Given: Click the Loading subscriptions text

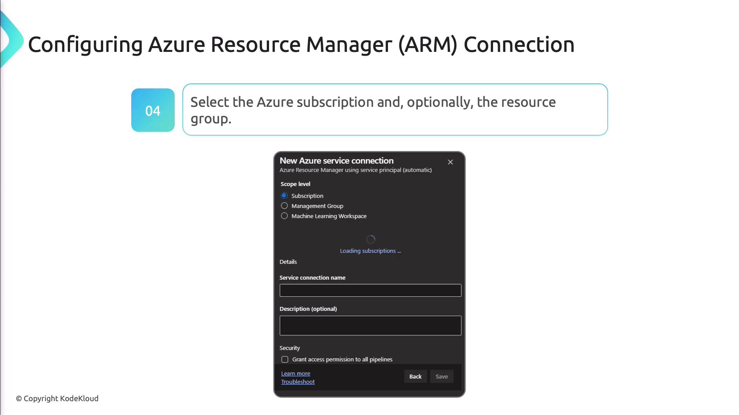Looking at the screenshot, I should 370,251.
